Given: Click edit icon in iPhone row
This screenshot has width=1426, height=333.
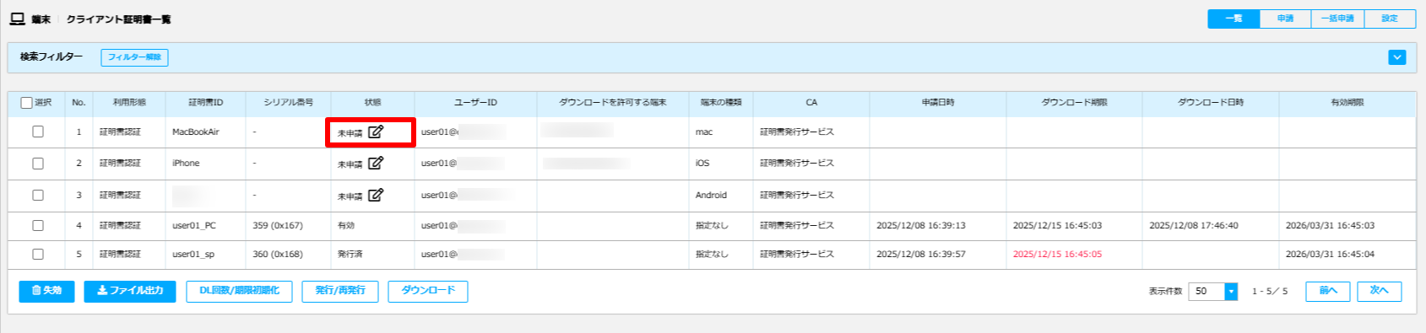Looking at the screenshot, I should [376, 163].
